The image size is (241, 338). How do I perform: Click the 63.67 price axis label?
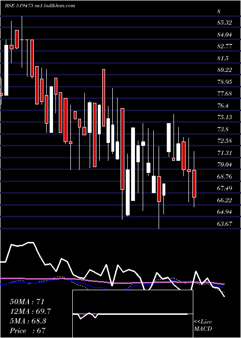click(225, 224)
